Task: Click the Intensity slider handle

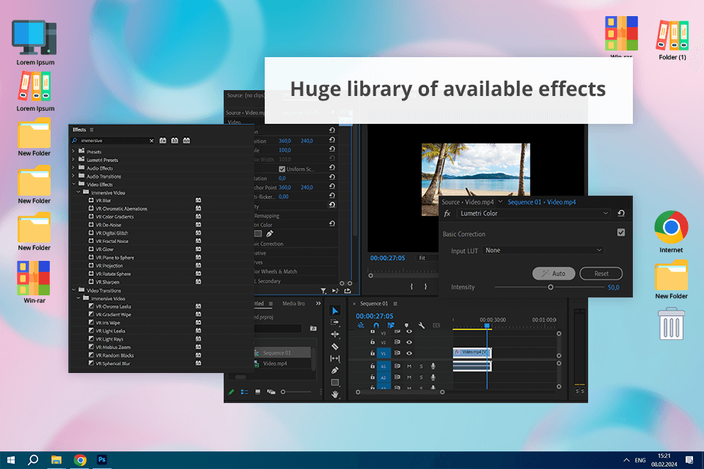Action: pyautogui.click(x=551, y=287)
